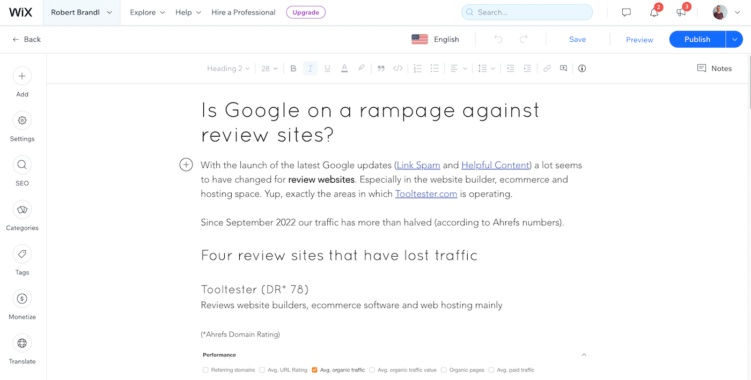The image size is (751, 380).
Task: Click into the Search field
Action: click(527, 12)
